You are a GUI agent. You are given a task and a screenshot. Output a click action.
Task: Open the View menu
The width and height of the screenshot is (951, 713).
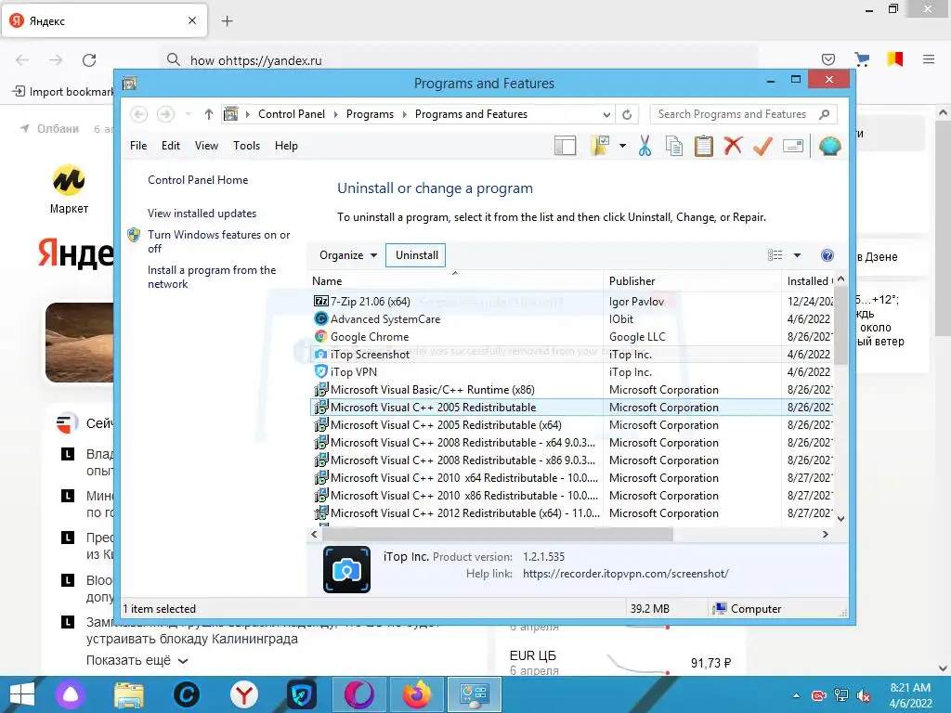[206, 146]
